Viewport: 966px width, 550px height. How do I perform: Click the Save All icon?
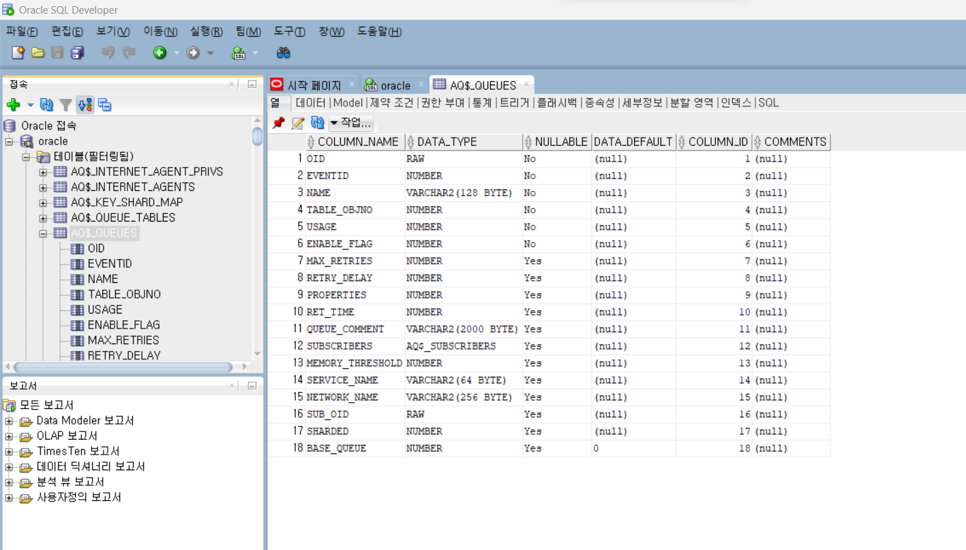click(x=78, y=52)
